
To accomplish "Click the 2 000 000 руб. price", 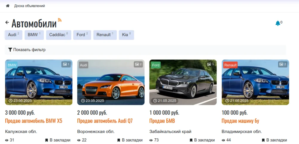I will 92,113.
